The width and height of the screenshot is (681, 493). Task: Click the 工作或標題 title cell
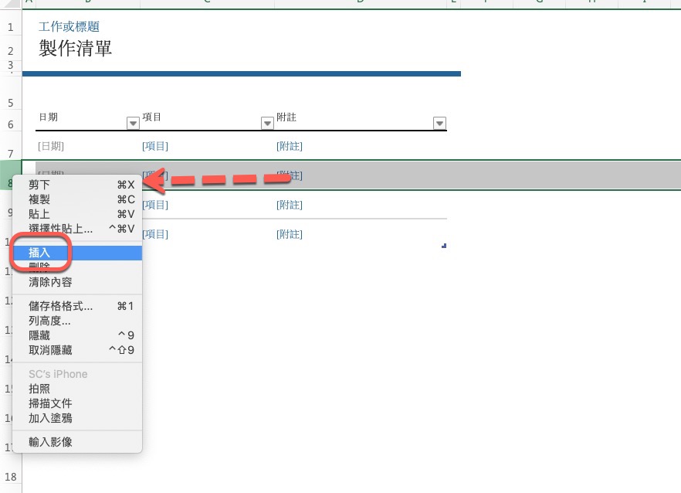tap(69, 26)
